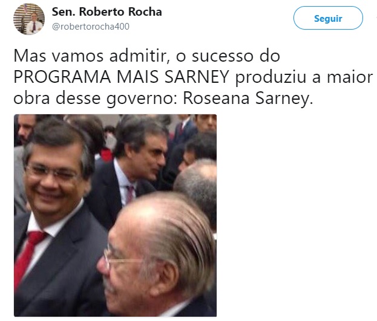Click the tweet line starting "Mas vamos admitir"
The image size is (377, 321).
coord(146,56)
